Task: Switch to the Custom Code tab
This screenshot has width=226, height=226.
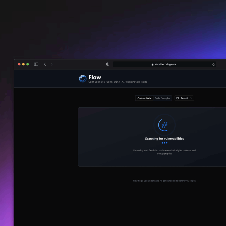Action: tap(144, 98)
